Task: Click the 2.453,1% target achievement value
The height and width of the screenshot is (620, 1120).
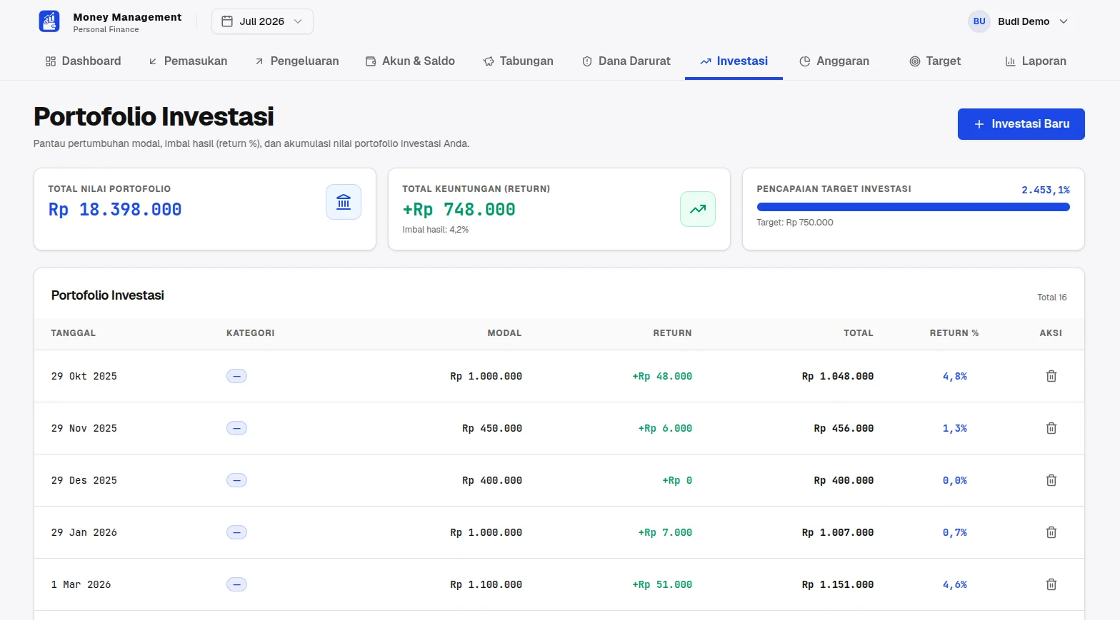Action: 1046,190
